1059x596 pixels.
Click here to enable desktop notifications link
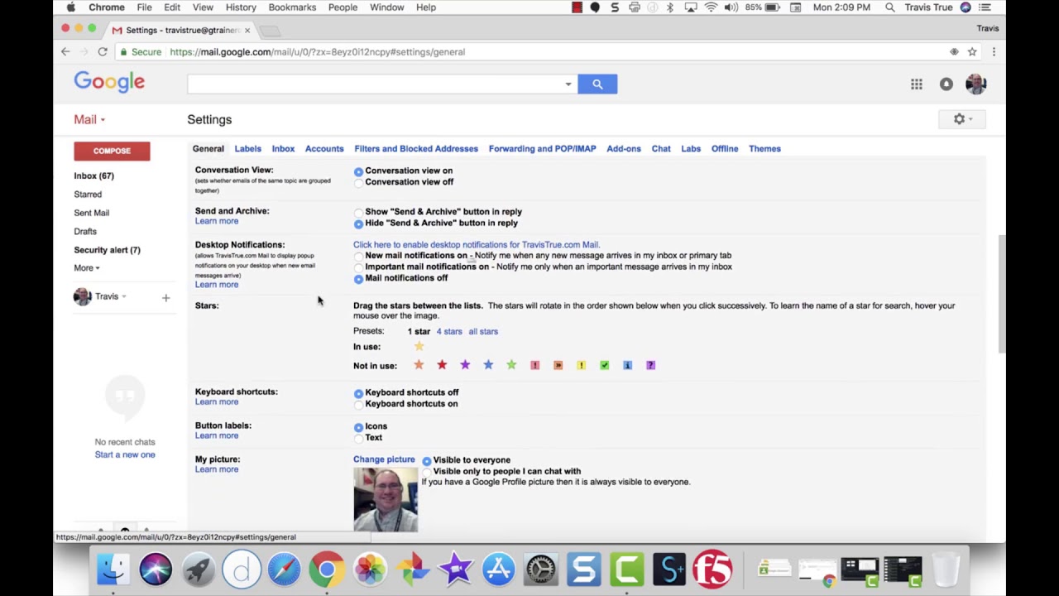[476, 244]
